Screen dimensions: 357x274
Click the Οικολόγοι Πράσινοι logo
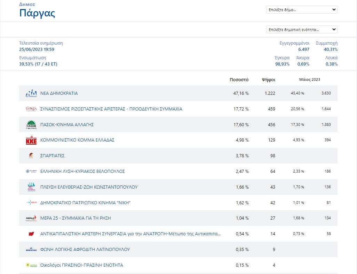coord(31,265)
